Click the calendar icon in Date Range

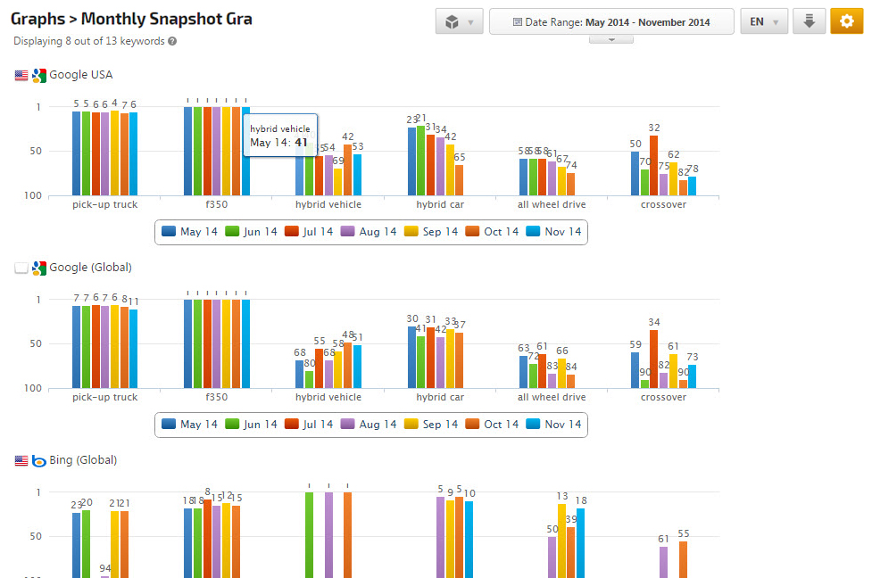tap(518, 22)
